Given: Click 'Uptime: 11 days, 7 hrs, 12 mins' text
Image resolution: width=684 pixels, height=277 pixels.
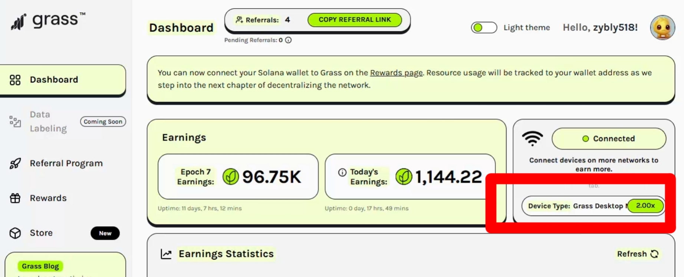Looking at the screenshot, I should (200, 208).
